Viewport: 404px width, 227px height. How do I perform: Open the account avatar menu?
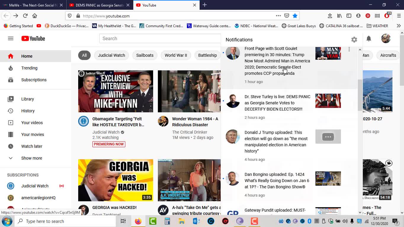[x=386, y=38]
